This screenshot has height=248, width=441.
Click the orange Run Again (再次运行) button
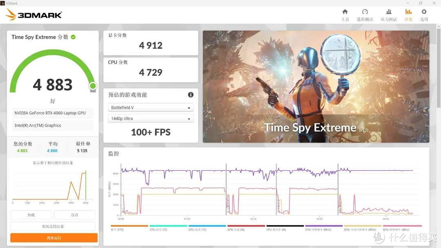pos(54,238)
